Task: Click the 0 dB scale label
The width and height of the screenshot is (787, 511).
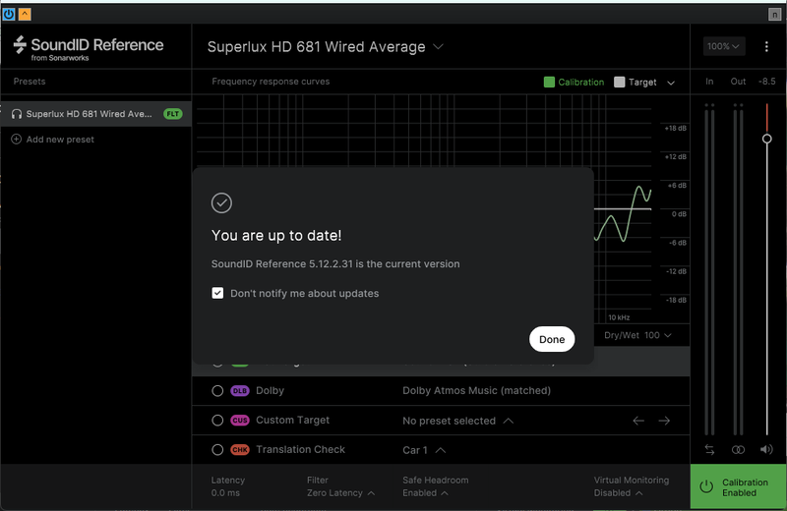Action: click(x=679, y=214)
